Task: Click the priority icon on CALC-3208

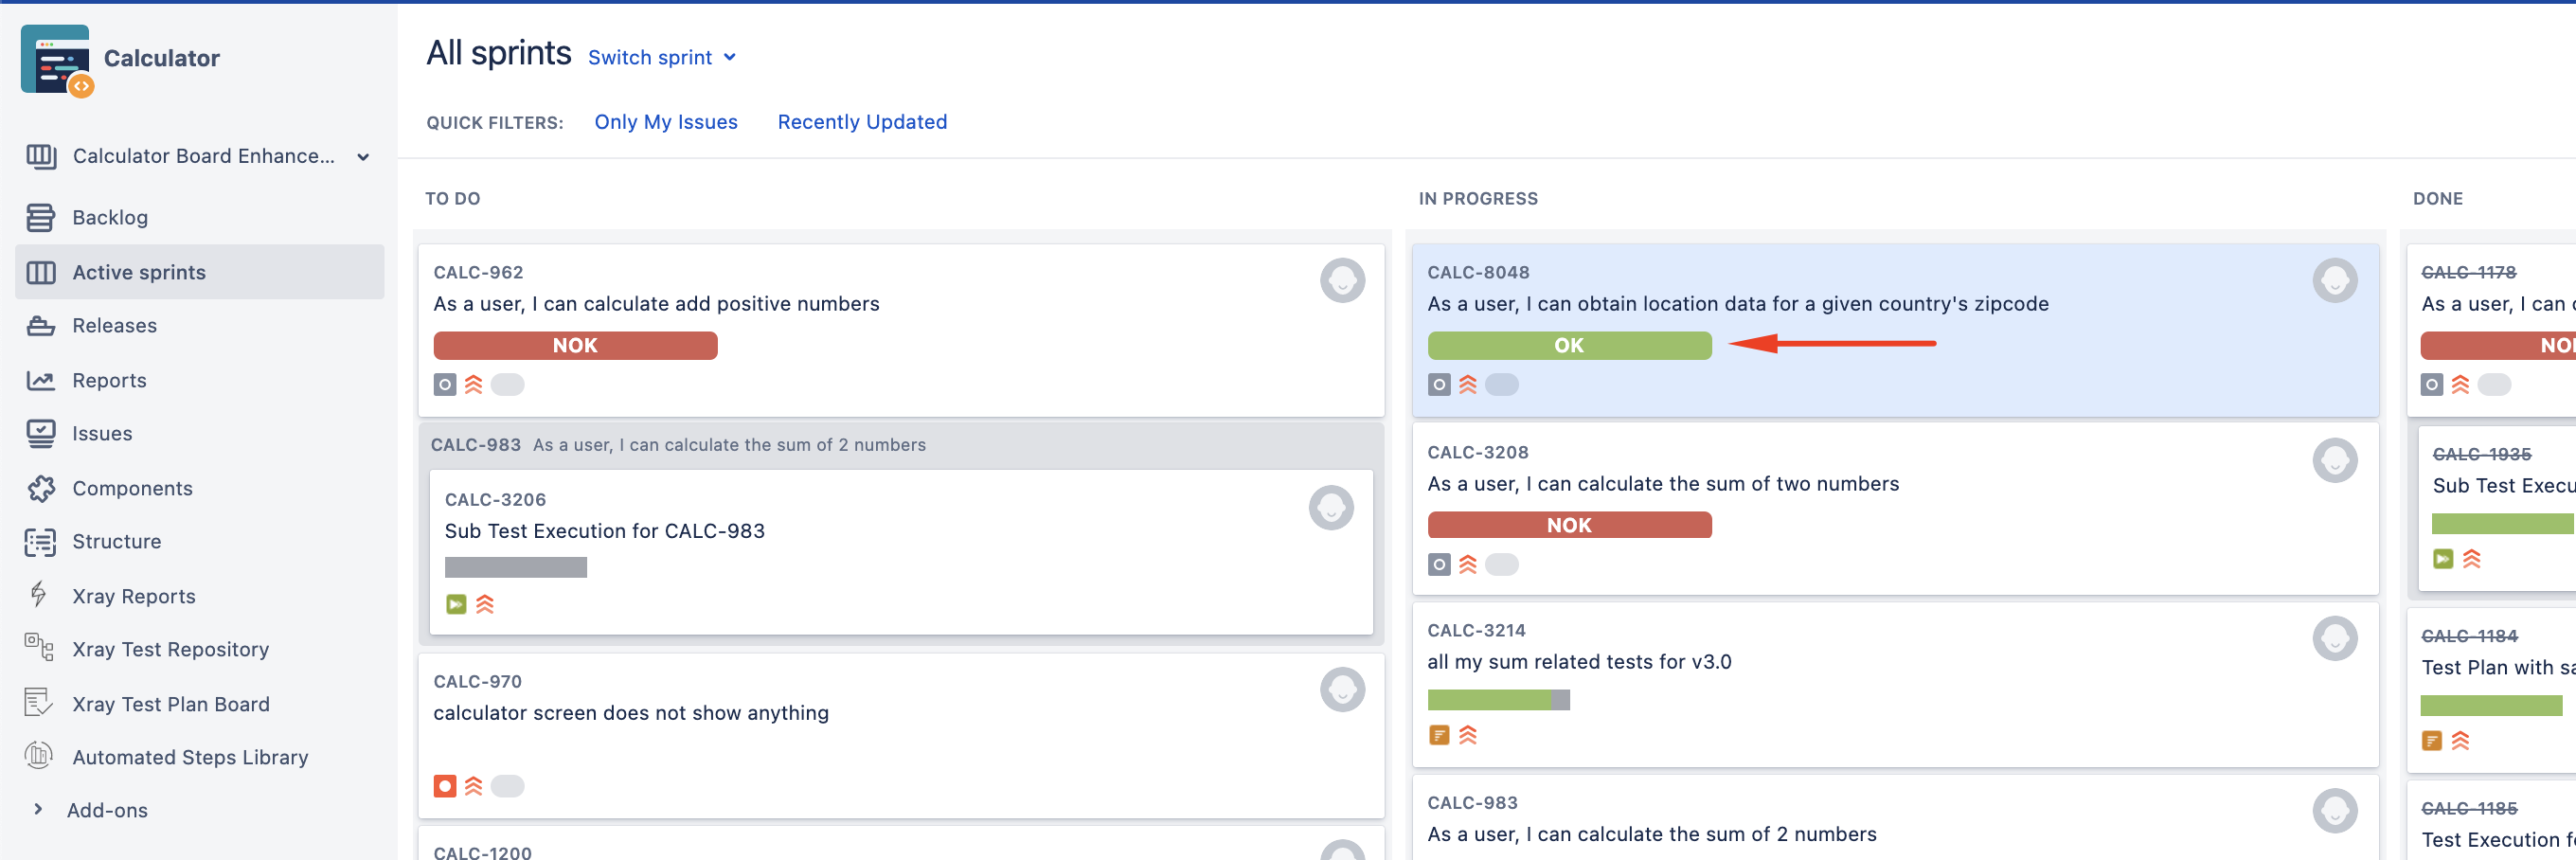Action: [x=1468, y=564]
